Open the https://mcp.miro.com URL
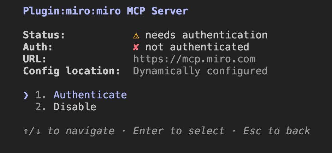Image resolution: width=332 pixels, height=153 pixels. [x=194, y=59]
